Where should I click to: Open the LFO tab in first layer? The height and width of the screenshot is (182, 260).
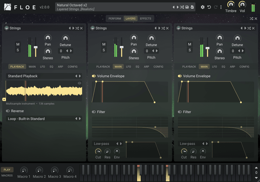pos(43,67)
